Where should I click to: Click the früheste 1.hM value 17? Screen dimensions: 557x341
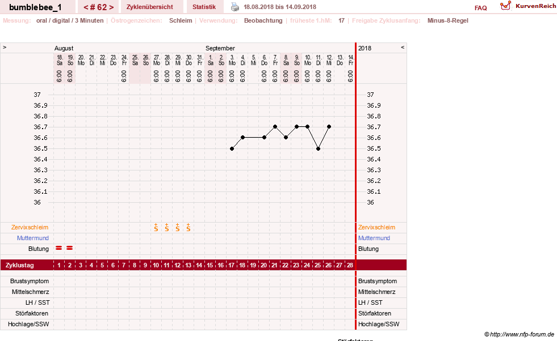pos(341,20)
